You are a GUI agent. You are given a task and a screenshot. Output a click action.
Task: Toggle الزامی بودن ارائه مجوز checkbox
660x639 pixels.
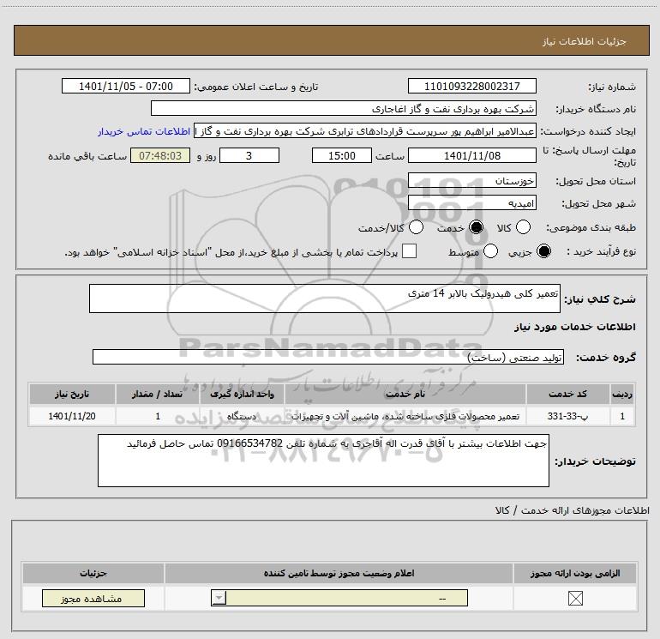[x=575, y=598]
